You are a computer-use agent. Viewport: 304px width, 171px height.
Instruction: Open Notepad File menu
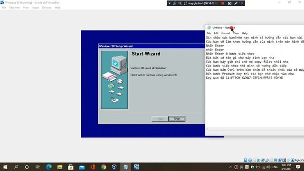point(209,33)
